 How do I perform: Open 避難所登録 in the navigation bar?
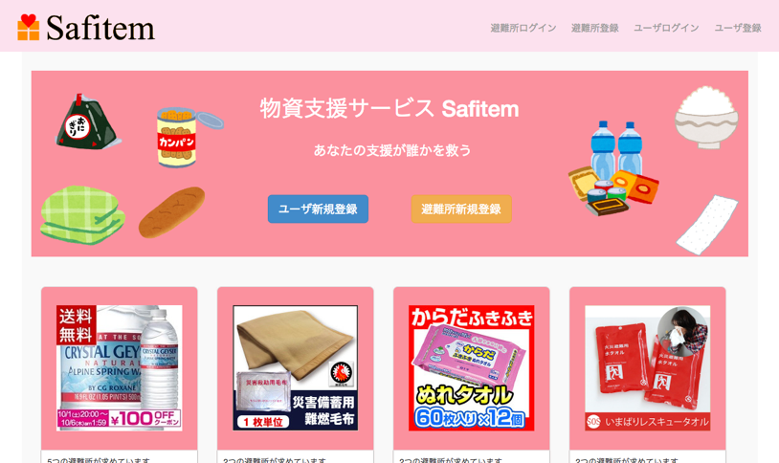594,28
